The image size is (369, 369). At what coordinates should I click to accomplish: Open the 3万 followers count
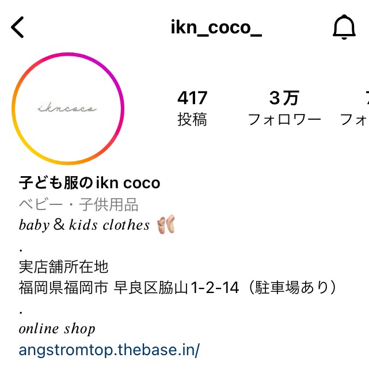point(284,98)
